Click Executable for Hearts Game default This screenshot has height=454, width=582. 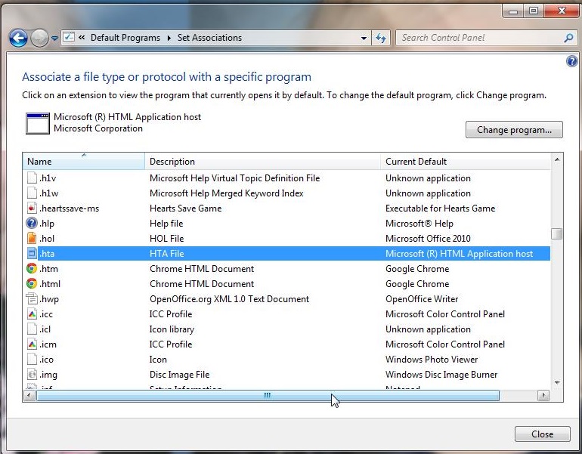tap(440, 208)
